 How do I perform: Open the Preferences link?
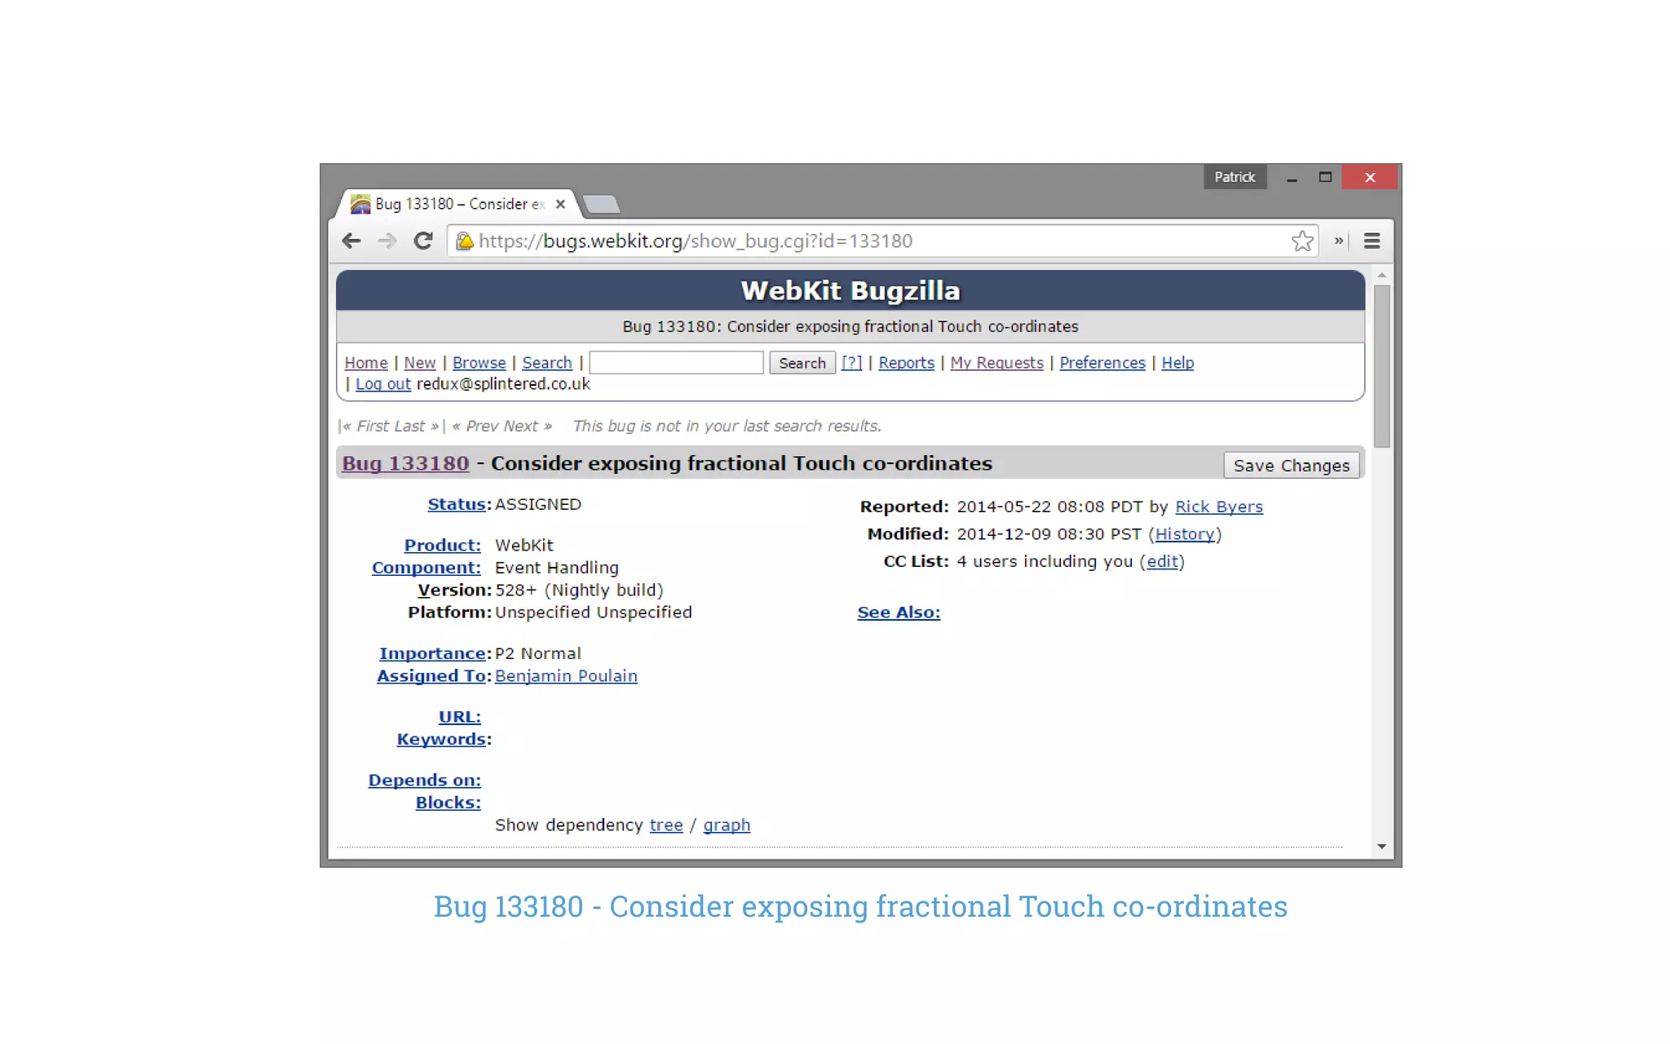click(x=1102, y=363)
